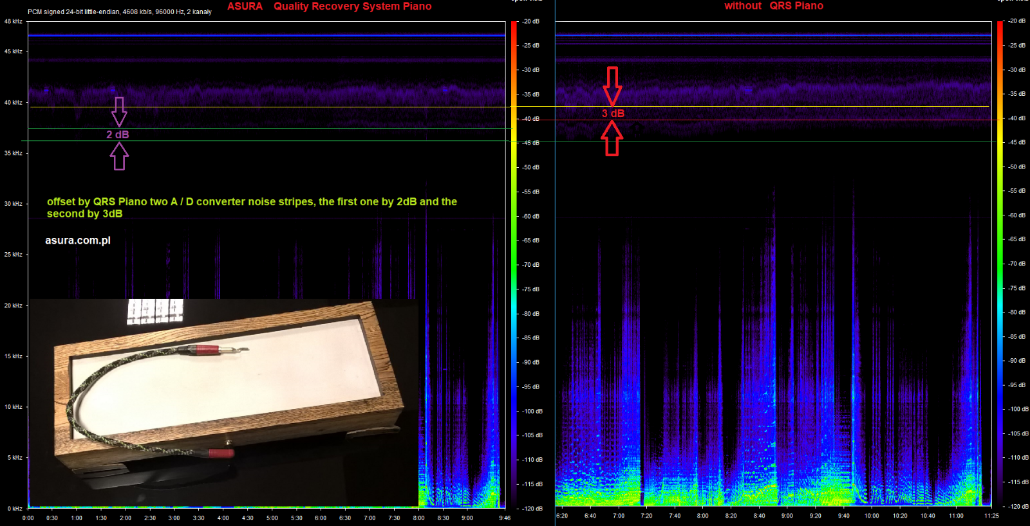Click the 10 kHz frequency axis label
The image size is (1030, 526).
[x=13, y=407]
